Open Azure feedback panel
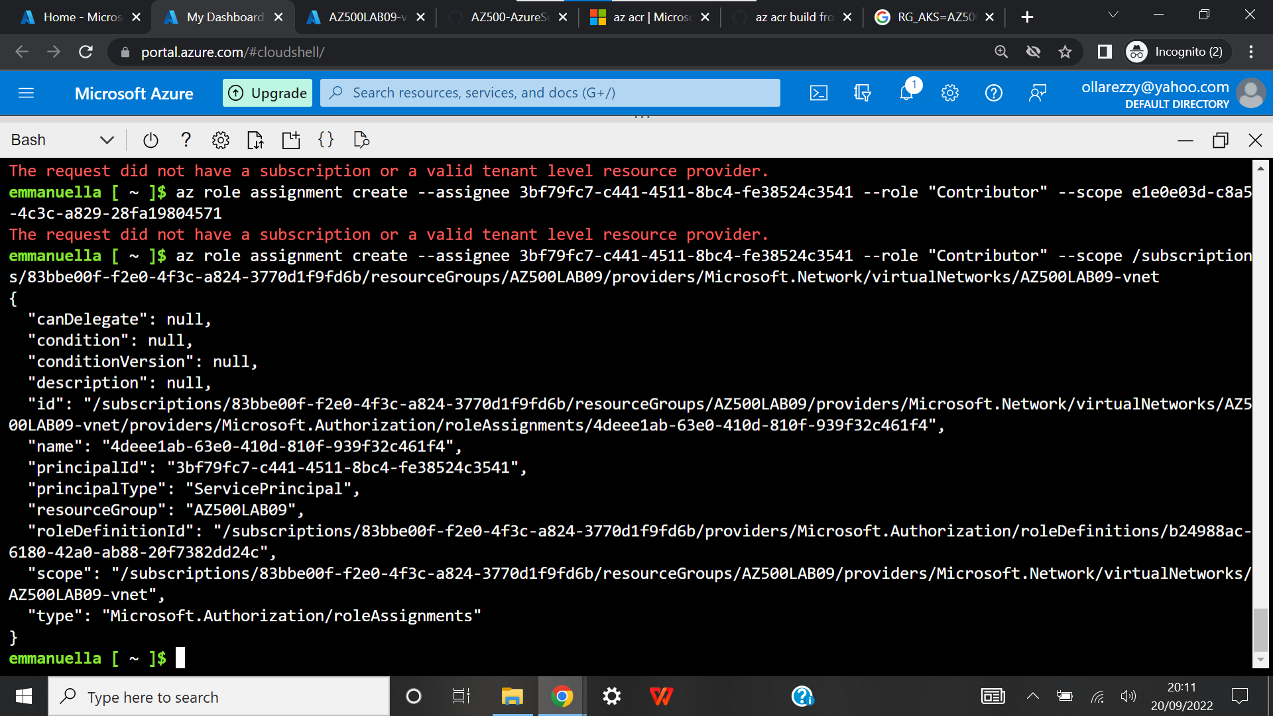Image resolution: width=1273 pixels, height=716 pixels. click(1038, 93)
